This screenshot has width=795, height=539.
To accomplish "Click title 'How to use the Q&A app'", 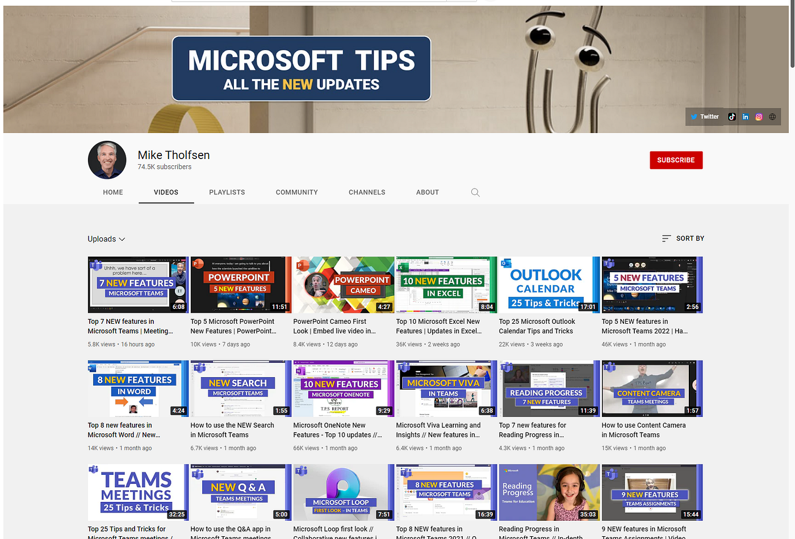I will (231, 533).
